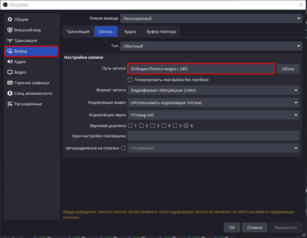Select the Внешний вид appearance icon

(10, 30)
